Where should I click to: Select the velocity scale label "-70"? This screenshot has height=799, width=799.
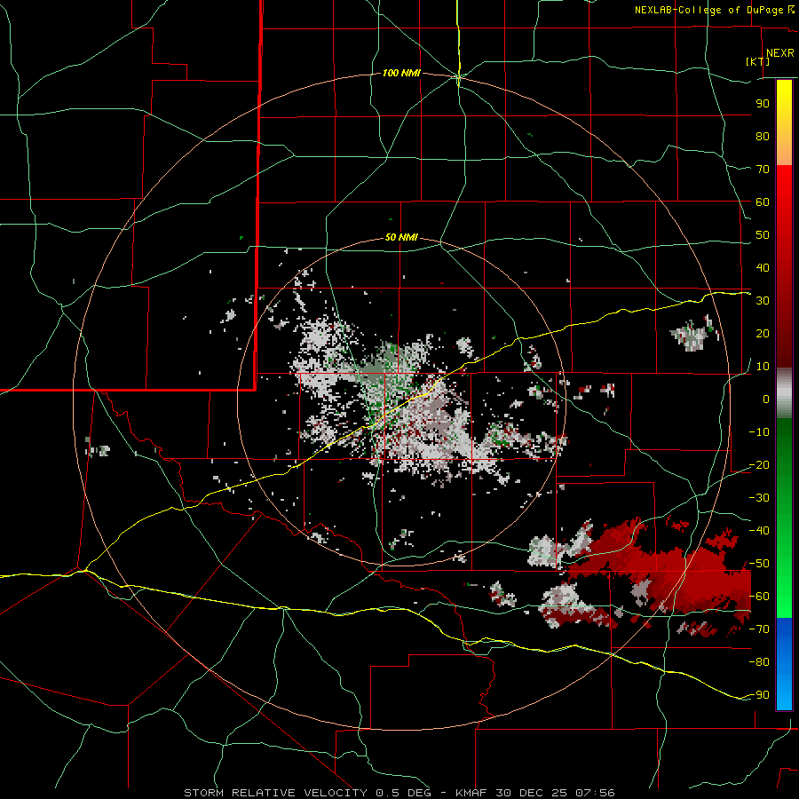coord(759,629)
